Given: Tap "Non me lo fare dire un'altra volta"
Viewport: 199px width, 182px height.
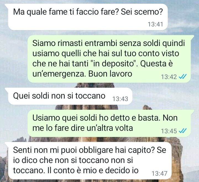Looking at the screenshot, I should pyautogui.click(x=105, y=123).
